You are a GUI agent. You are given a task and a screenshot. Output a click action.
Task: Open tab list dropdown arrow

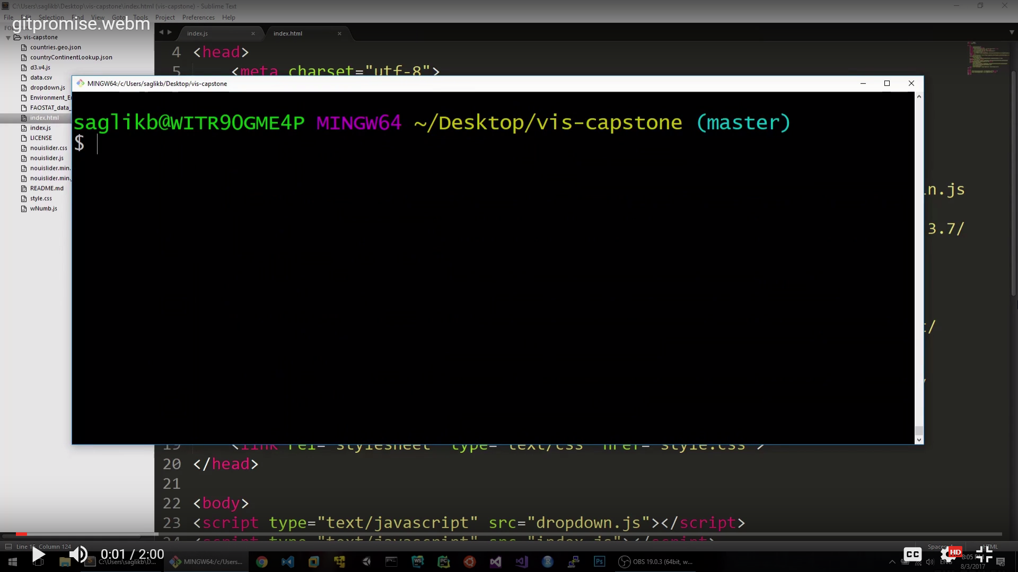1012,32
